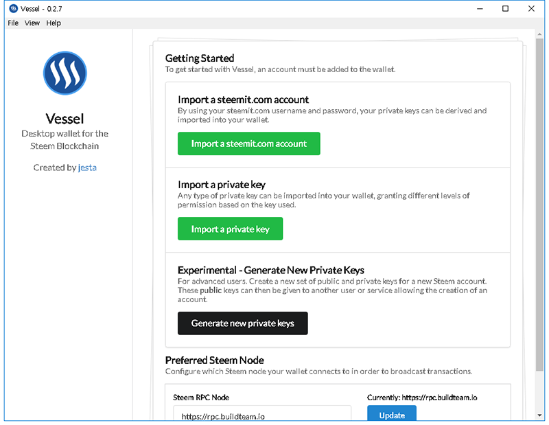This screenshot has width=549, height=425.
Task: Click the Vessel name in the sidebar
Action: (65, 119)
